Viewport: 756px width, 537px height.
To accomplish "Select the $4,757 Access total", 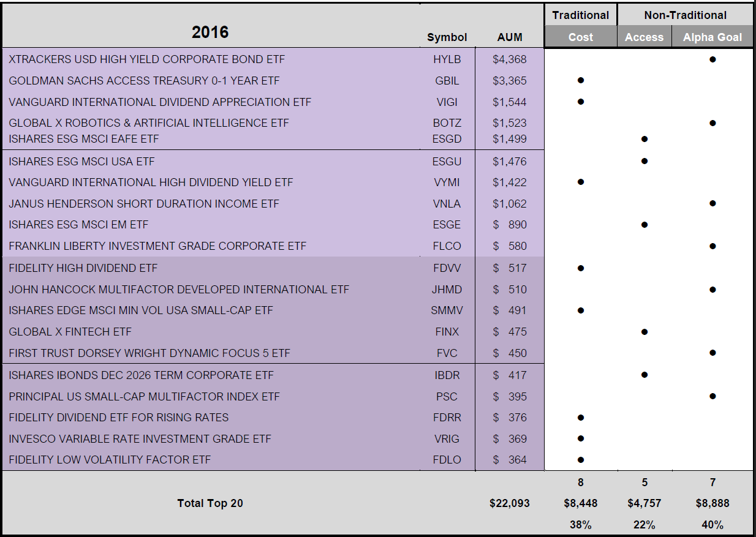I will click(644, 503).
